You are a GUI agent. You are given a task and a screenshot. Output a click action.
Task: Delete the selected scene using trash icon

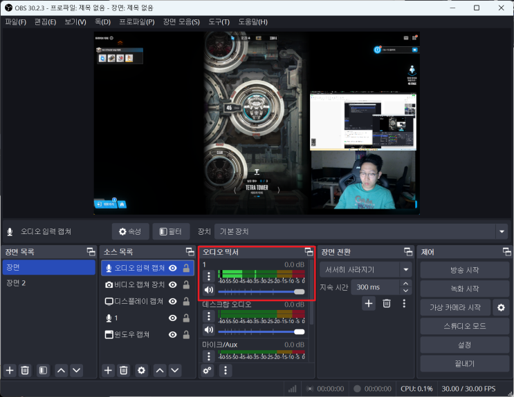coord(25,371)
